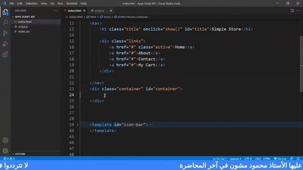The image size is (303, 170).
Task: Switch to the index.html editor tab
Action: 74,10
